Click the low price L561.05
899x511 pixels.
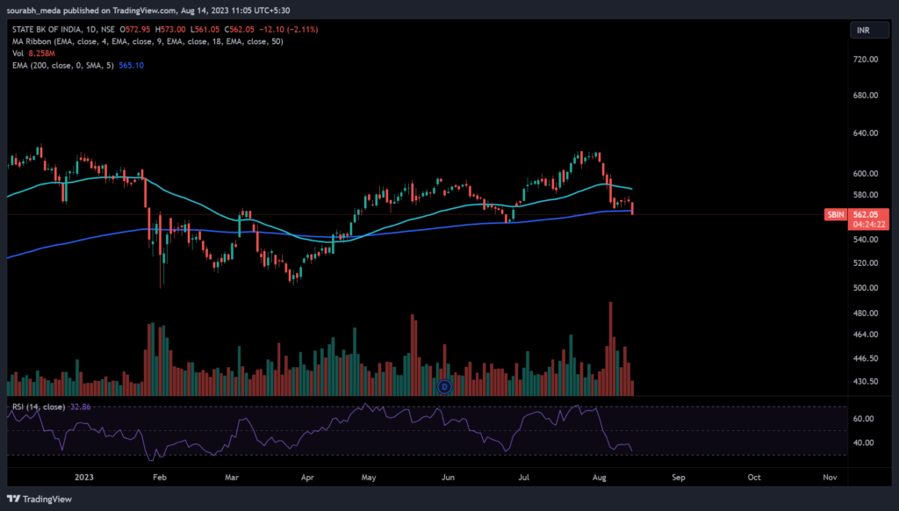205,29
